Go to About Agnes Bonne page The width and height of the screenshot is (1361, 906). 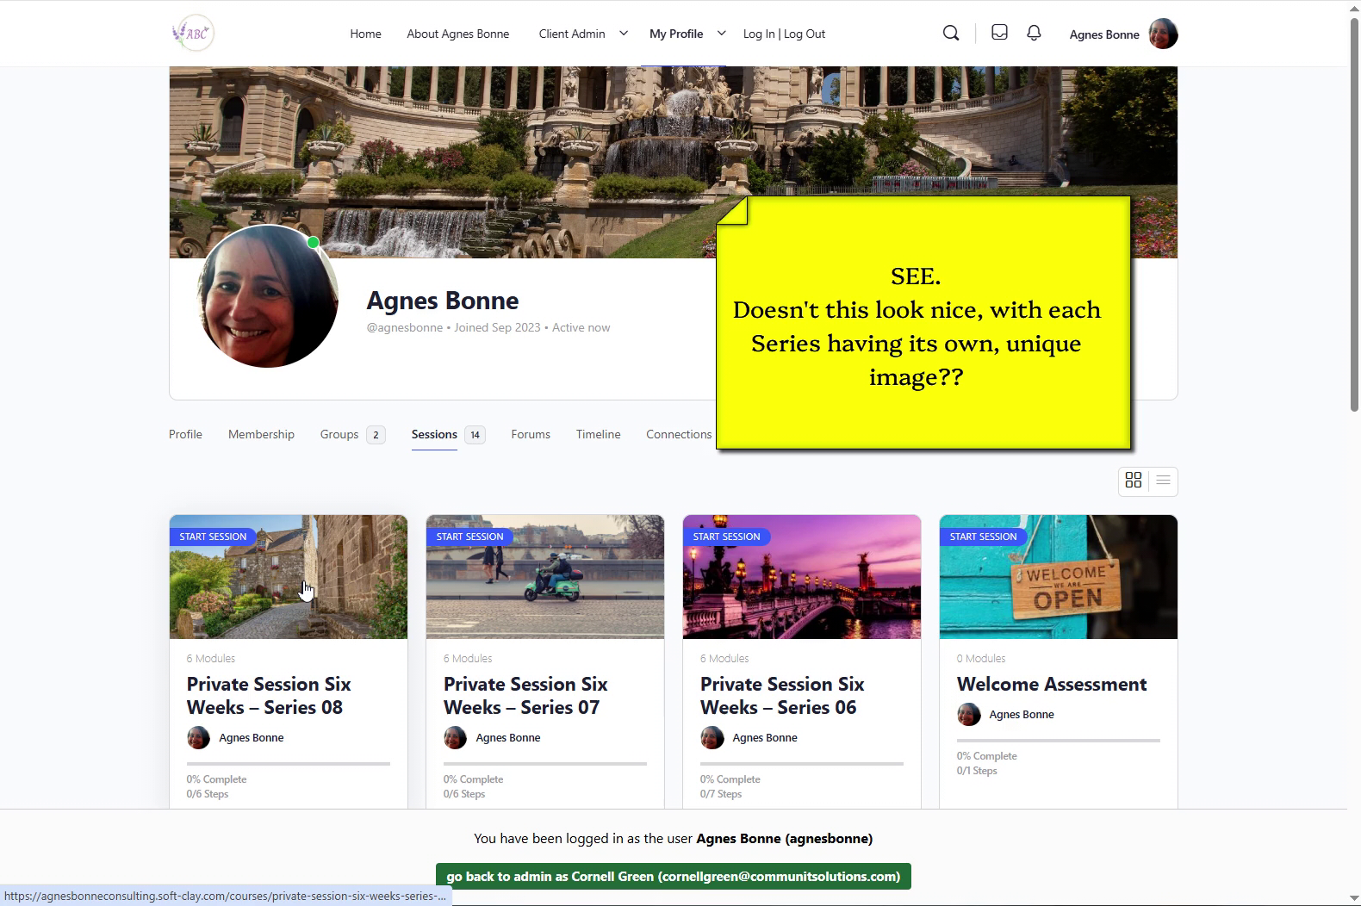pos(457,34)
